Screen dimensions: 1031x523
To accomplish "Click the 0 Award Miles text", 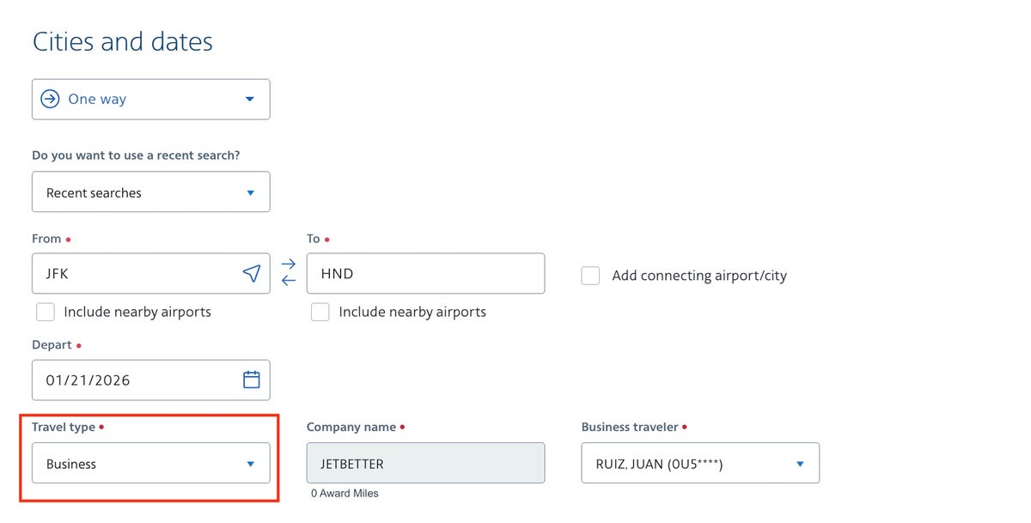I will (x=345, y=494).
